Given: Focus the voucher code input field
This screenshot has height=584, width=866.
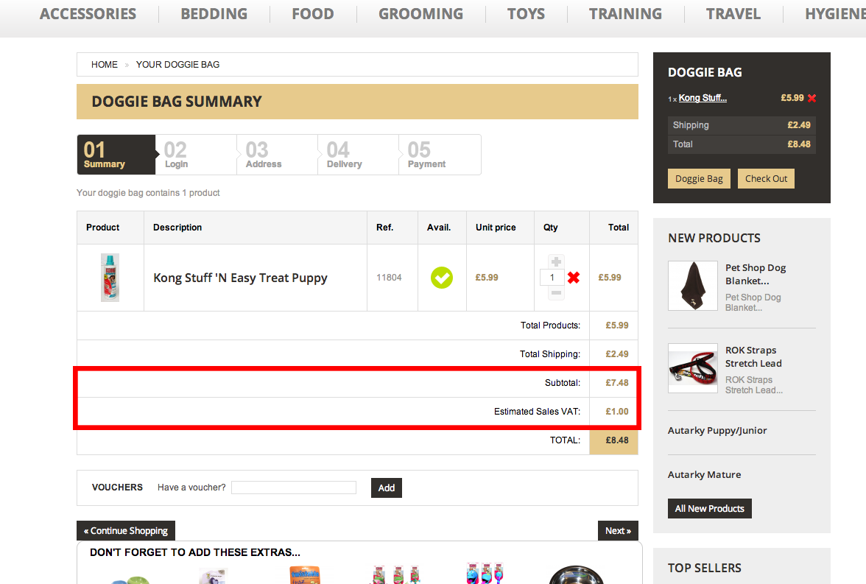Looking at the screenshot, I should [x=293, y=488].
